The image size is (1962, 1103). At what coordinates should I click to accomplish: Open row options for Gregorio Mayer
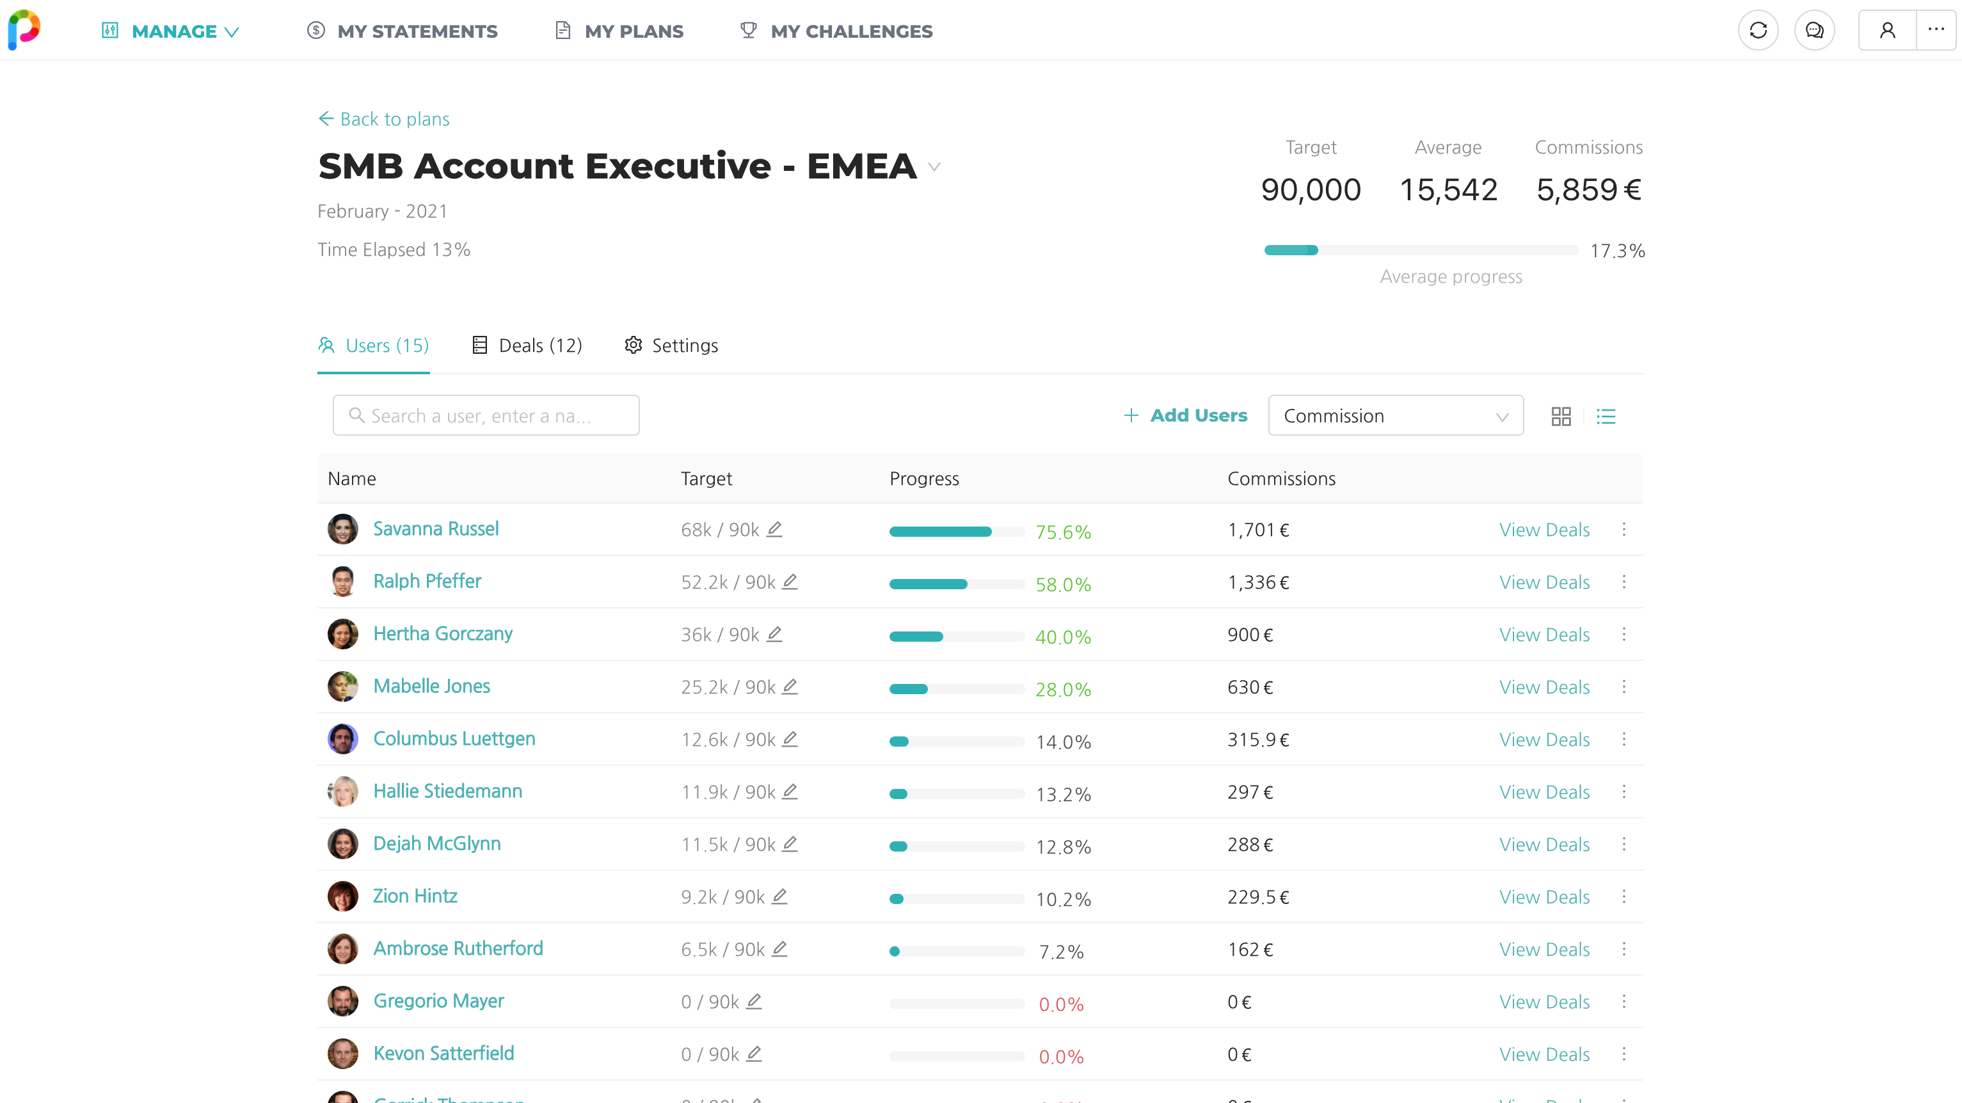[1624, 1003]
